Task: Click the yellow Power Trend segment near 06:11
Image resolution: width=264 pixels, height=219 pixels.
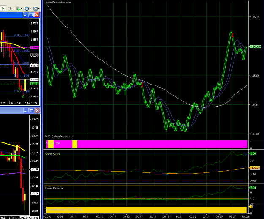Action: [x=75, y=144]
